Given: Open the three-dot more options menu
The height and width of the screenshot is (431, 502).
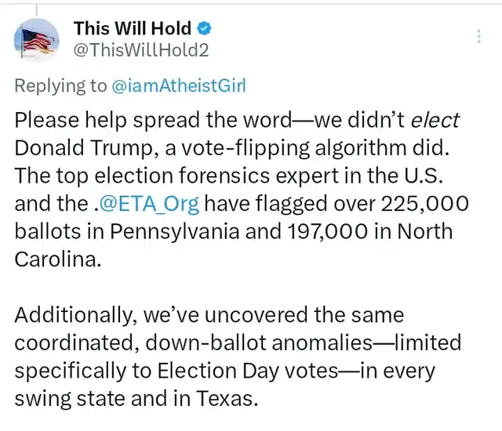Looking at the screenshot, I should point(478,36).
